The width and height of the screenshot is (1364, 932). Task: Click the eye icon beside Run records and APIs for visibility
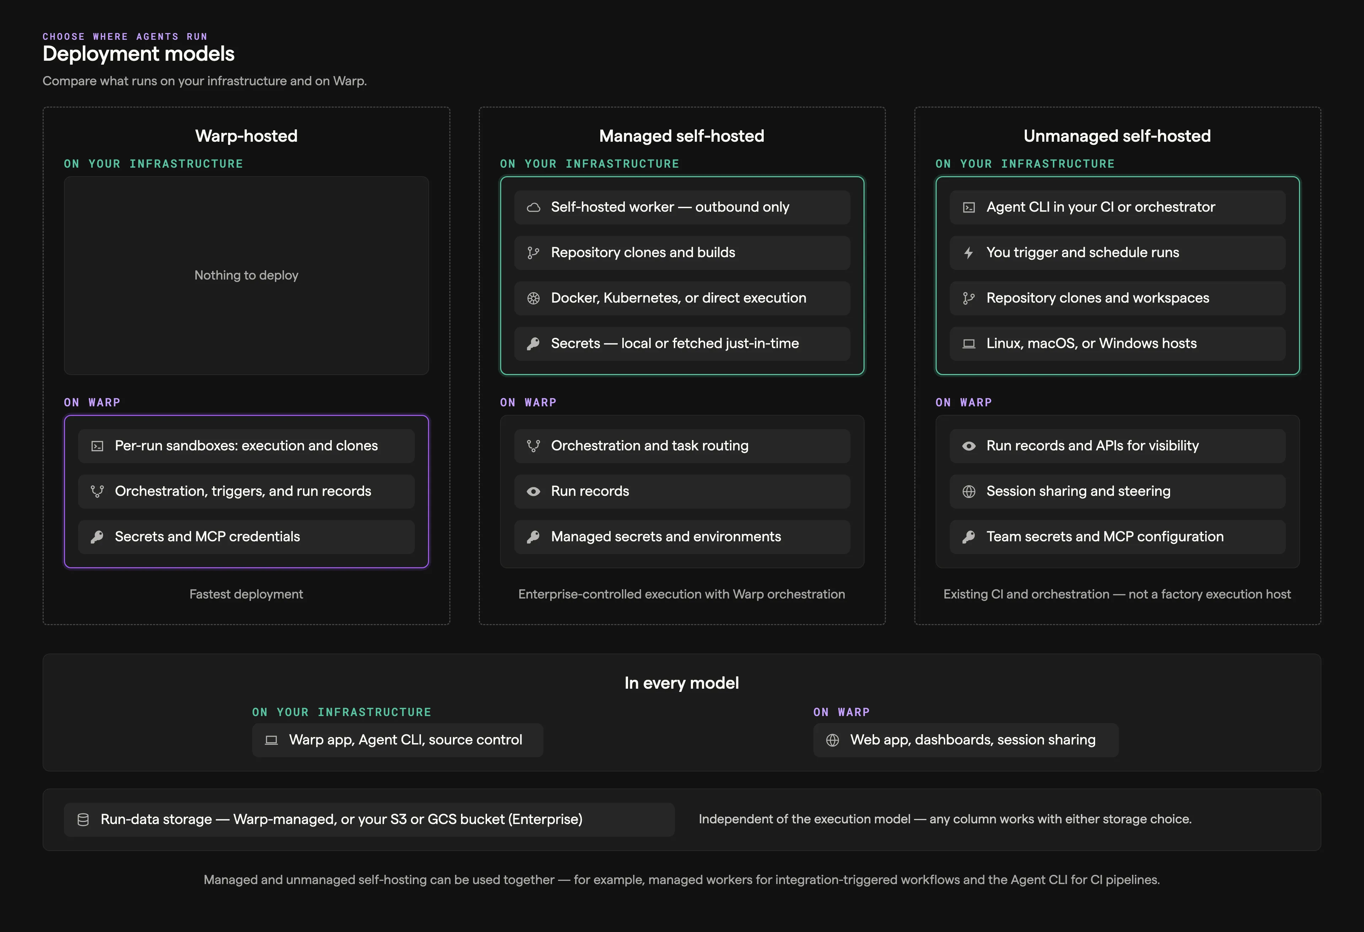(x=969, y=446)
